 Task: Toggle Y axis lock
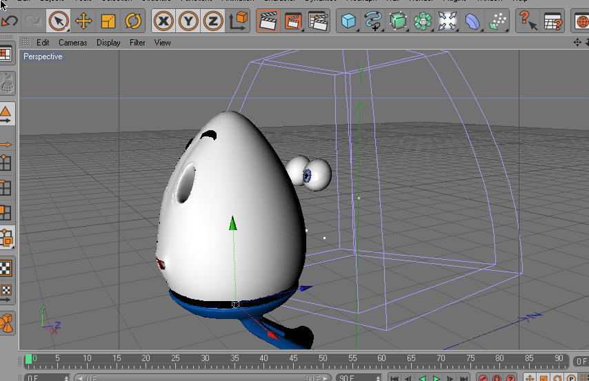pyautogui.click(x=188, y=21)
